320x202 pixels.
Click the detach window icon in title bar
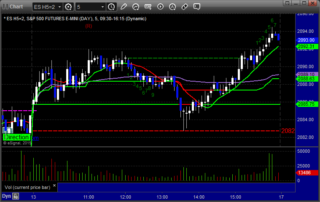(288, 3)
